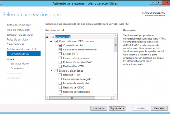
Task: Click vertical scrollbar down arrow
Action: click(116, 95)
